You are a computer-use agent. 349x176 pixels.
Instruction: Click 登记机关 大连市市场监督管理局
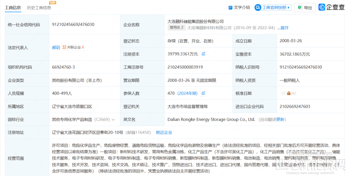(x=187, y=107)
